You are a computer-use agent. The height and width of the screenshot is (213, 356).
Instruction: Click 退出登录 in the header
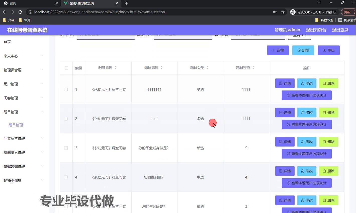tap(340, 30)
